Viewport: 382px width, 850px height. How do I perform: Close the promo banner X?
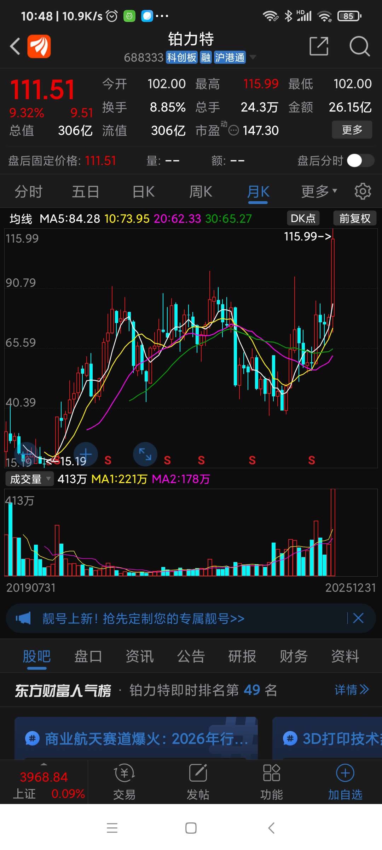358,618
